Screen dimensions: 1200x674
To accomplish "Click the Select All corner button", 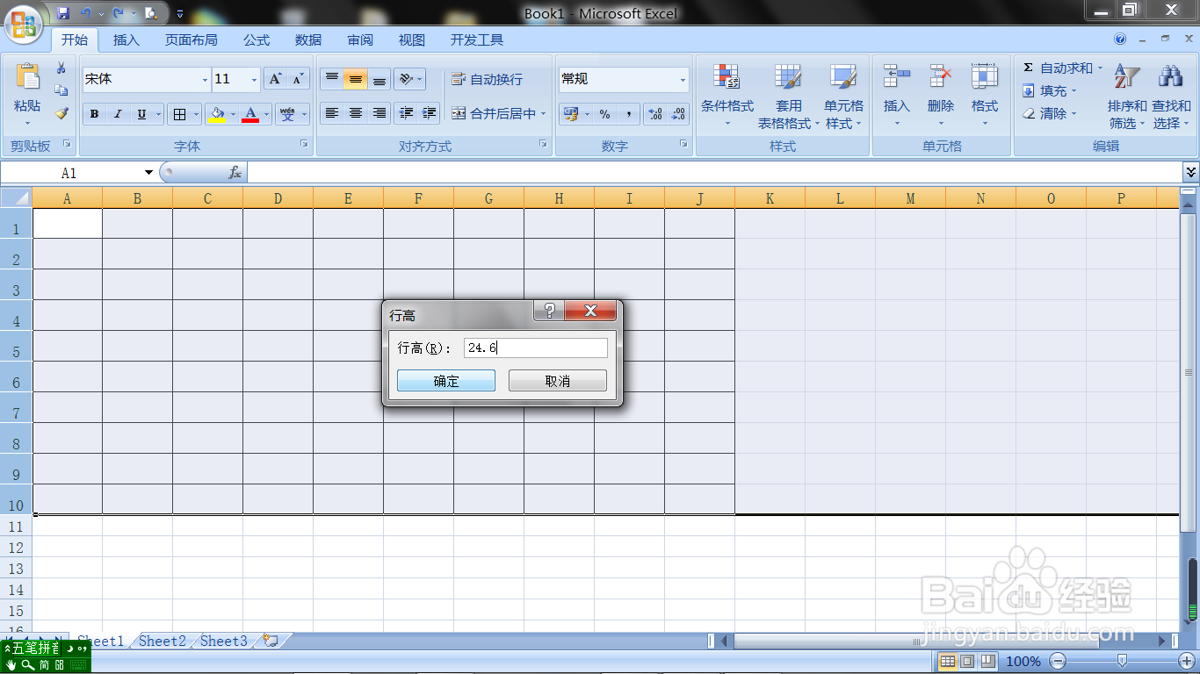I will (x=17, y=198).
